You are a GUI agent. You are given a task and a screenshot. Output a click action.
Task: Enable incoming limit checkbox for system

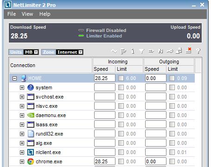[x=121, y=87]
